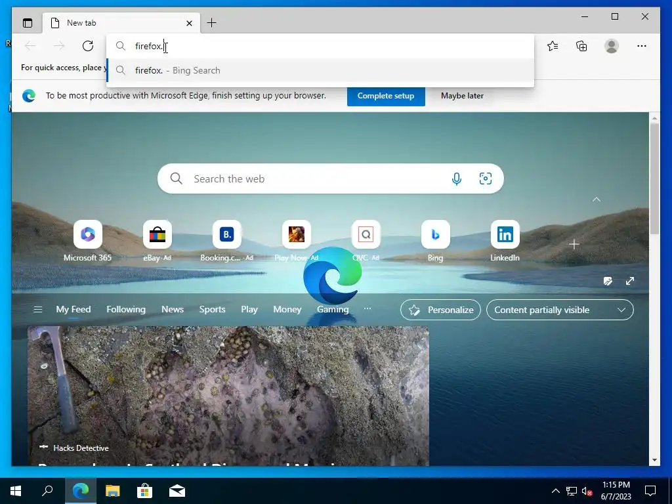Switch to Play tab
Image resolution: width=672 pixels, height=504 pixels.
(x=249, y=310)
